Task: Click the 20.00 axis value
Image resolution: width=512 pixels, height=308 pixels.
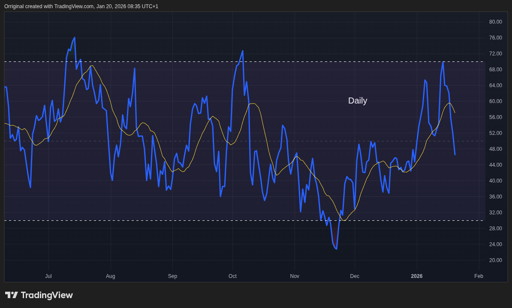Action: [495, 260]
